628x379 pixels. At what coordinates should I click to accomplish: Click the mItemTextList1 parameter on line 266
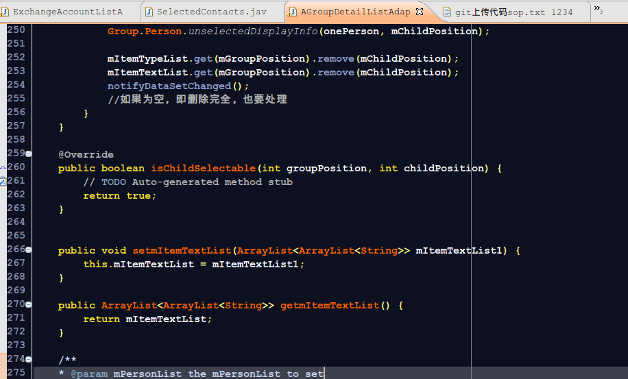click(459, 251)
